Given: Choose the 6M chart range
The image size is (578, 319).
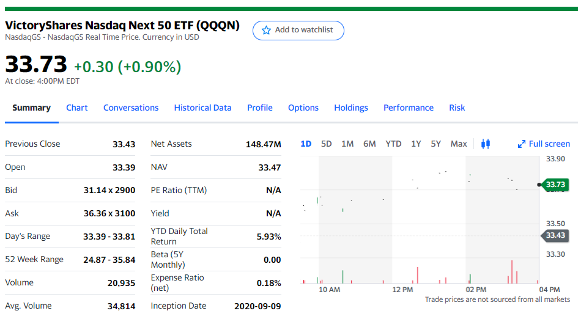Looking at the screenshot, I should tap(369, 144).
